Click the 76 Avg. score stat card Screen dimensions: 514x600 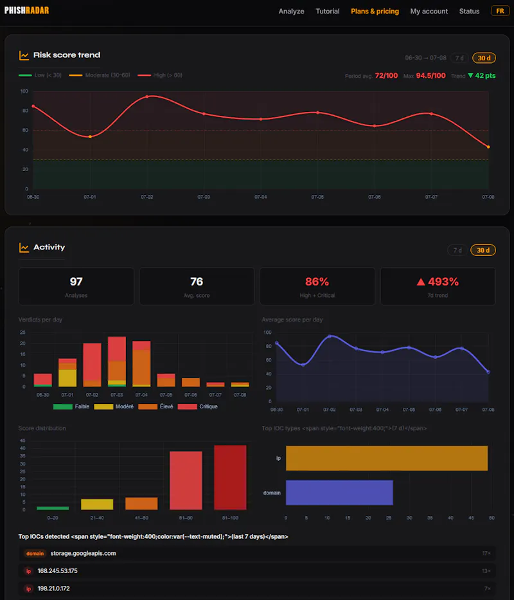(x=197, y=286)
